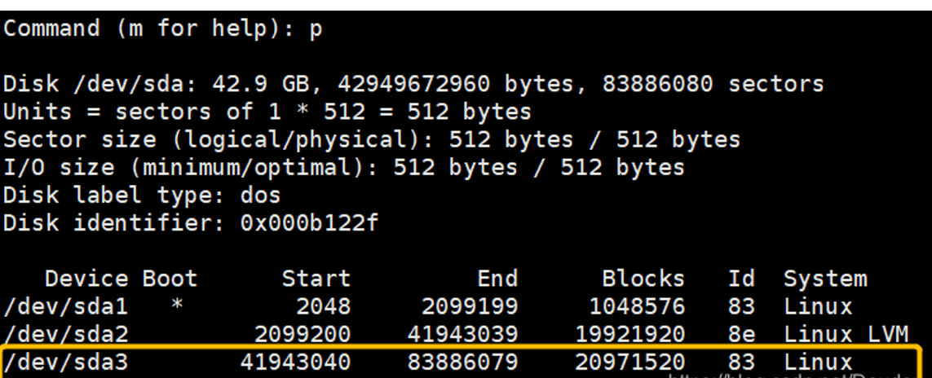Click the 'dos' disk label type value

(260, 195)
